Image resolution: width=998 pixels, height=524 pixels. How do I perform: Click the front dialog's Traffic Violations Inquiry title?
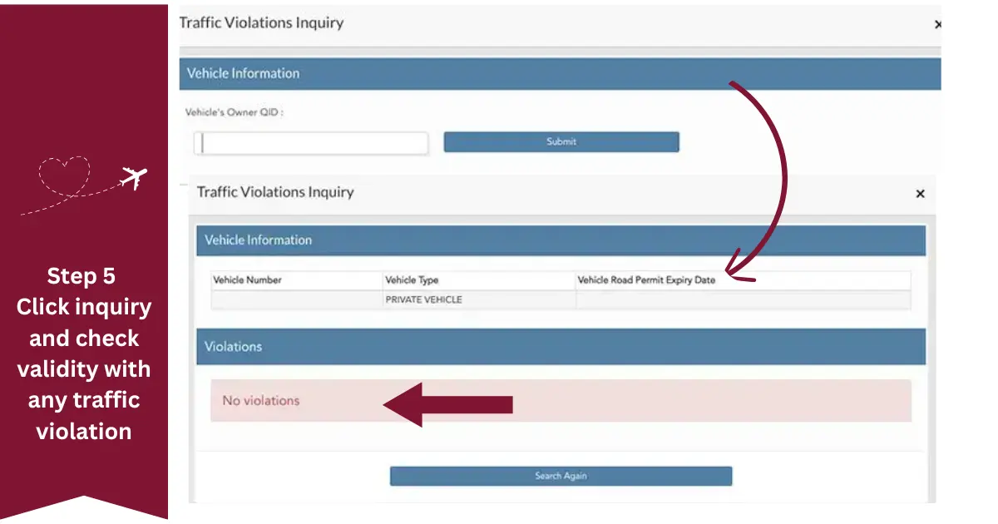[x=275, y=192]
